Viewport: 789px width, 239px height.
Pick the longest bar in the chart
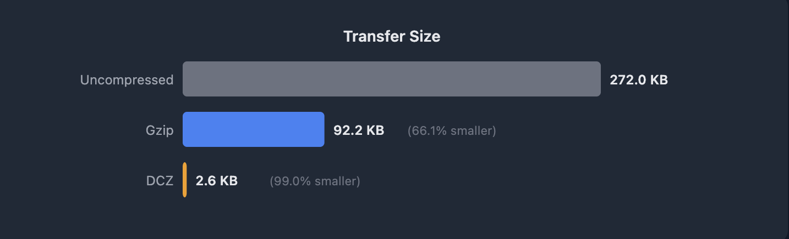click(x=391, y=79)
